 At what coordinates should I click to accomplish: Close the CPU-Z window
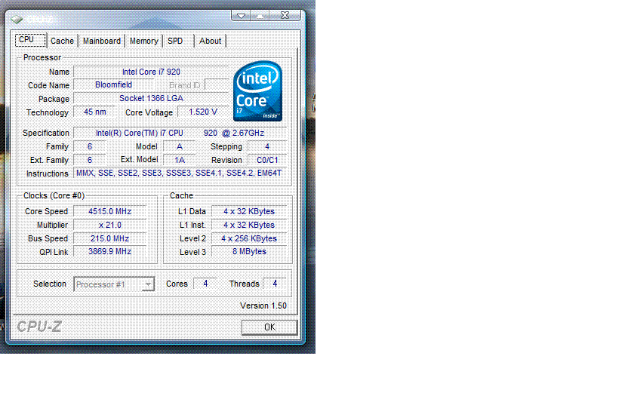pos(285,16)
